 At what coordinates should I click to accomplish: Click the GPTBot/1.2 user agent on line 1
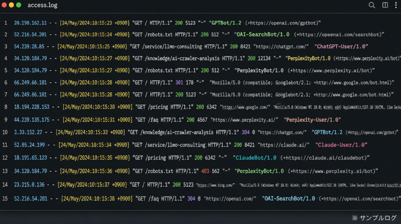[226, 23]
